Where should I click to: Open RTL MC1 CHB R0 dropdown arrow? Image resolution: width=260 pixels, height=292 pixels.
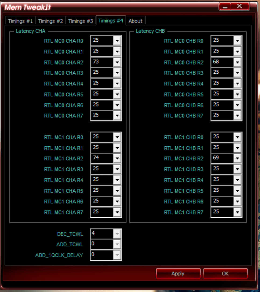click(237, 137)
